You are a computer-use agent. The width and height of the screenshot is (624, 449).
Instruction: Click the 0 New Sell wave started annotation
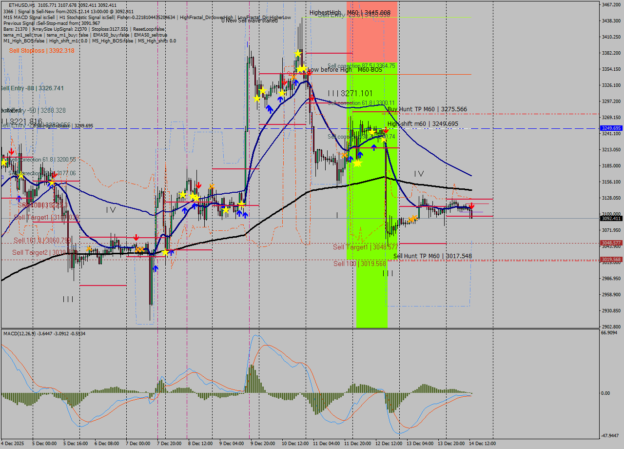click(x=249, y=20)
